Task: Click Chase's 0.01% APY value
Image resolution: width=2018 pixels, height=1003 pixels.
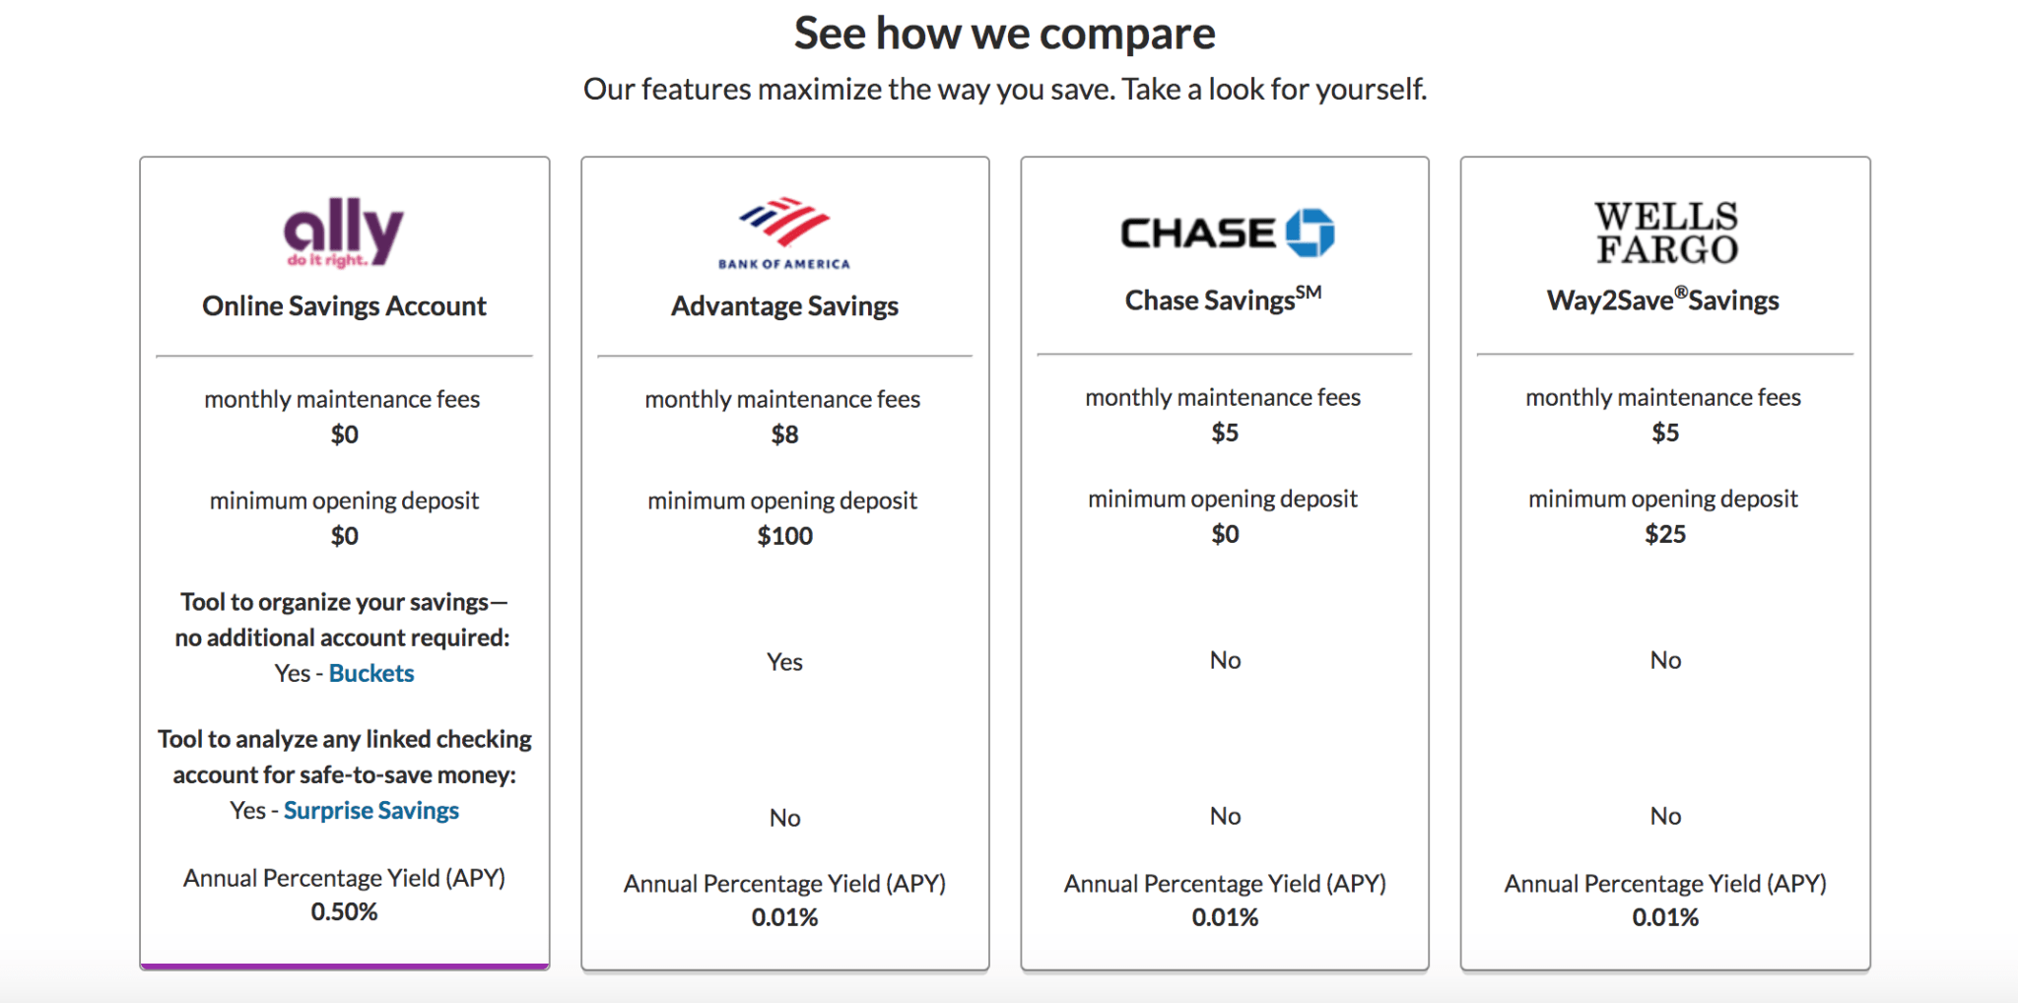Action: (x=1225, y=918)
